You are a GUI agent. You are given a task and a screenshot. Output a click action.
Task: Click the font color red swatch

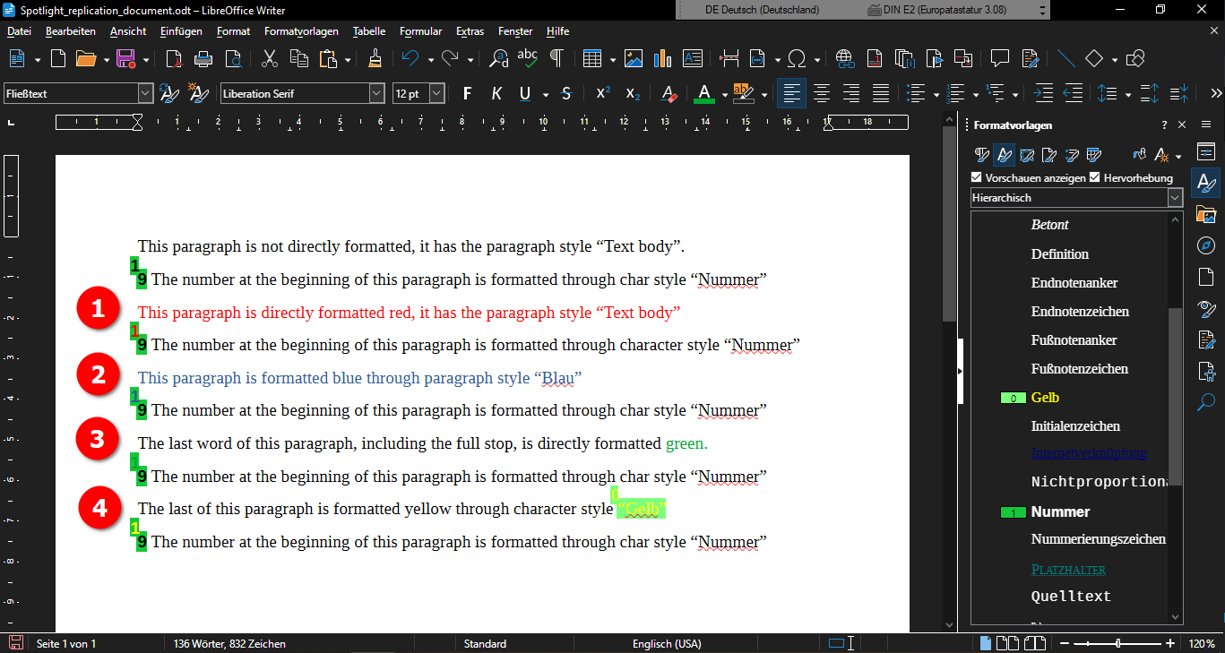(x=703, y=93)
